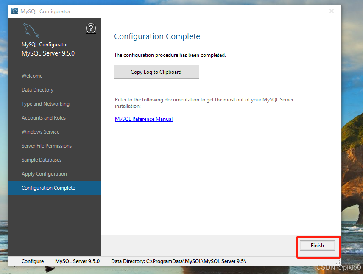Select the Welcome step in sidebar

tap(32, 76)
